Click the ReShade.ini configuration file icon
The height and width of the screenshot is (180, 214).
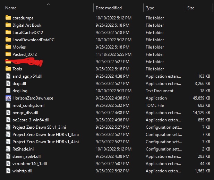pyautogui.click(x=8, y=149)
